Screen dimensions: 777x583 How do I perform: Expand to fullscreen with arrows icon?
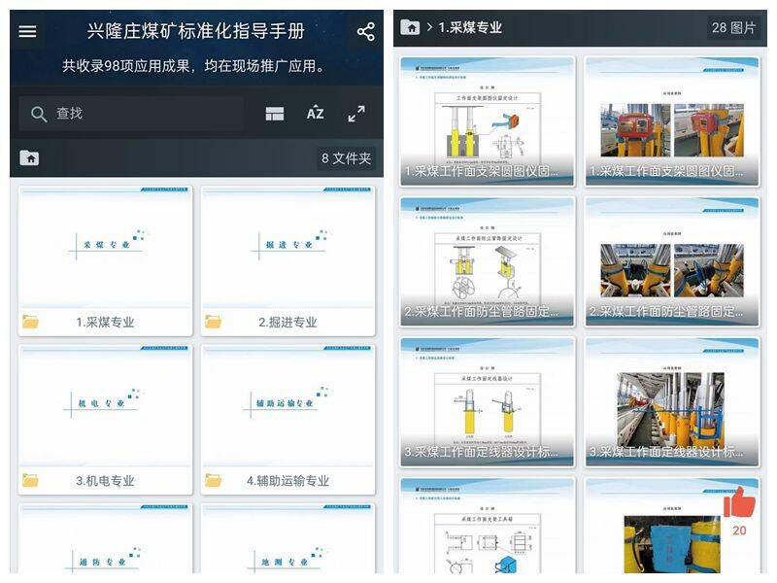coord(356,114)
